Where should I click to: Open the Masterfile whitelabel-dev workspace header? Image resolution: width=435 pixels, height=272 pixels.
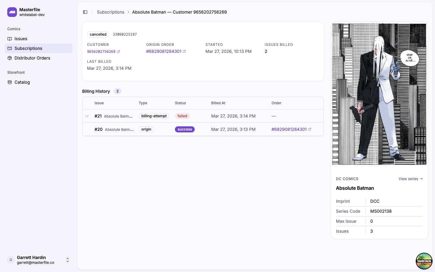click(39, 12)
